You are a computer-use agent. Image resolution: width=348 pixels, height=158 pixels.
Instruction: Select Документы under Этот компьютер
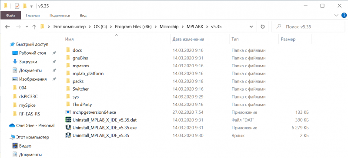[x=30, y=155]
